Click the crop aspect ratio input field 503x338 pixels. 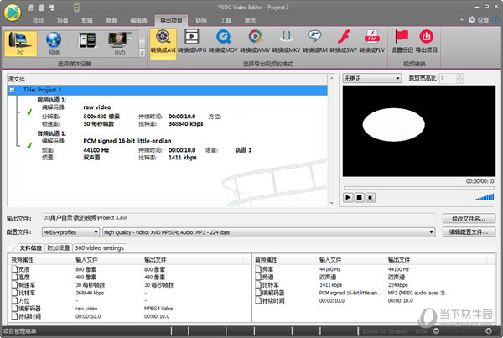click(x=448, y=78)
